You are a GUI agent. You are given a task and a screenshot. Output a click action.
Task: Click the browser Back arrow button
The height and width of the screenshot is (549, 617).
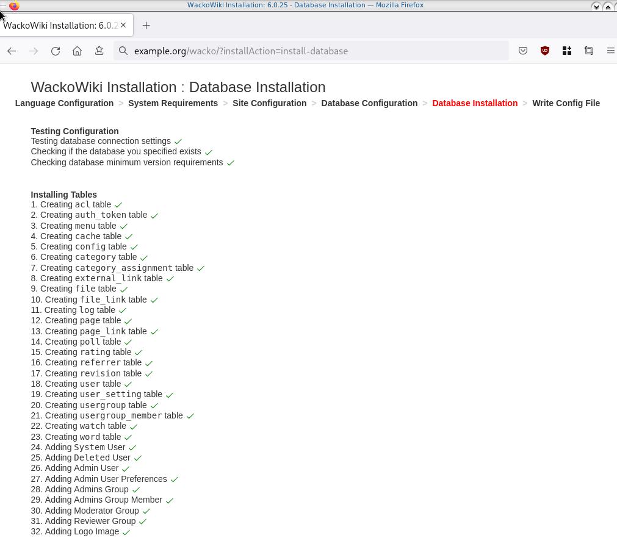(x=12, y=51)
